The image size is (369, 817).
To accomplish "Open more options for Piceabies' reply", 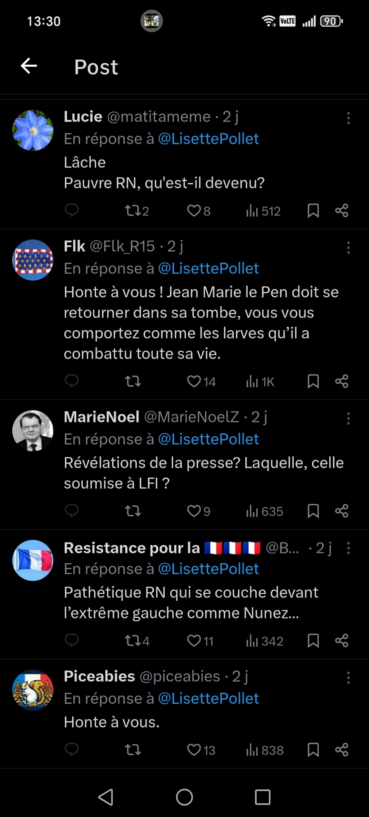I will point(348,678).
